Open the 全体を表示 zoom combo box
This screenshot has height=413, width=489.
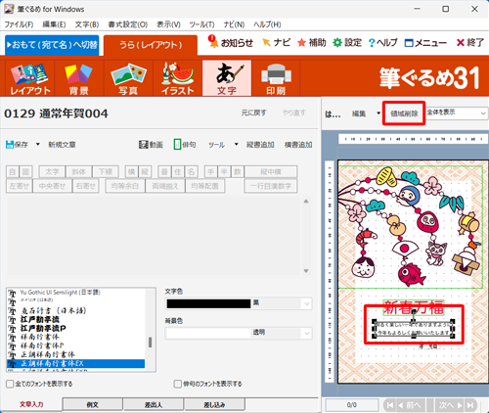coord(457,113)
